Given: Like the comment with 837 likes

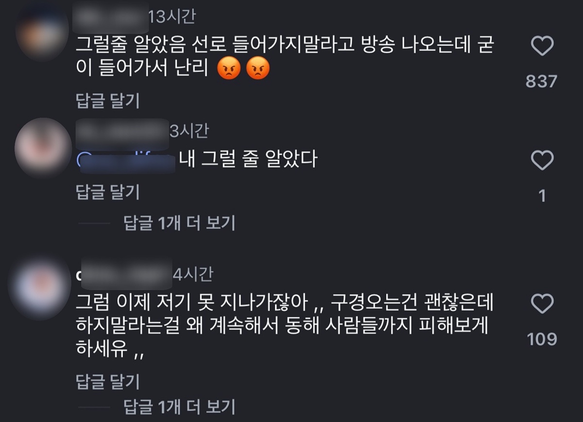Looking at the screenshot, I should (x=542, y=47).
